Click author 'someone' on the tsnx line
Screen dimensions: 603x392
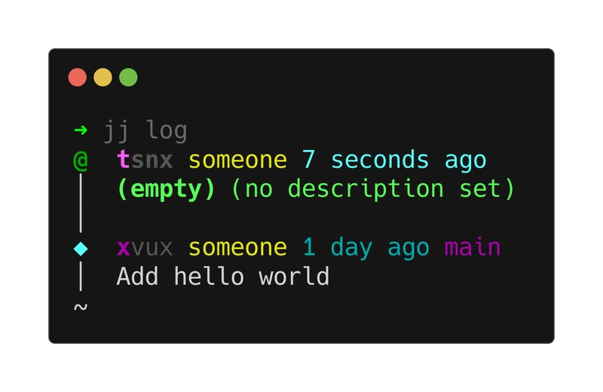[237, 160]
